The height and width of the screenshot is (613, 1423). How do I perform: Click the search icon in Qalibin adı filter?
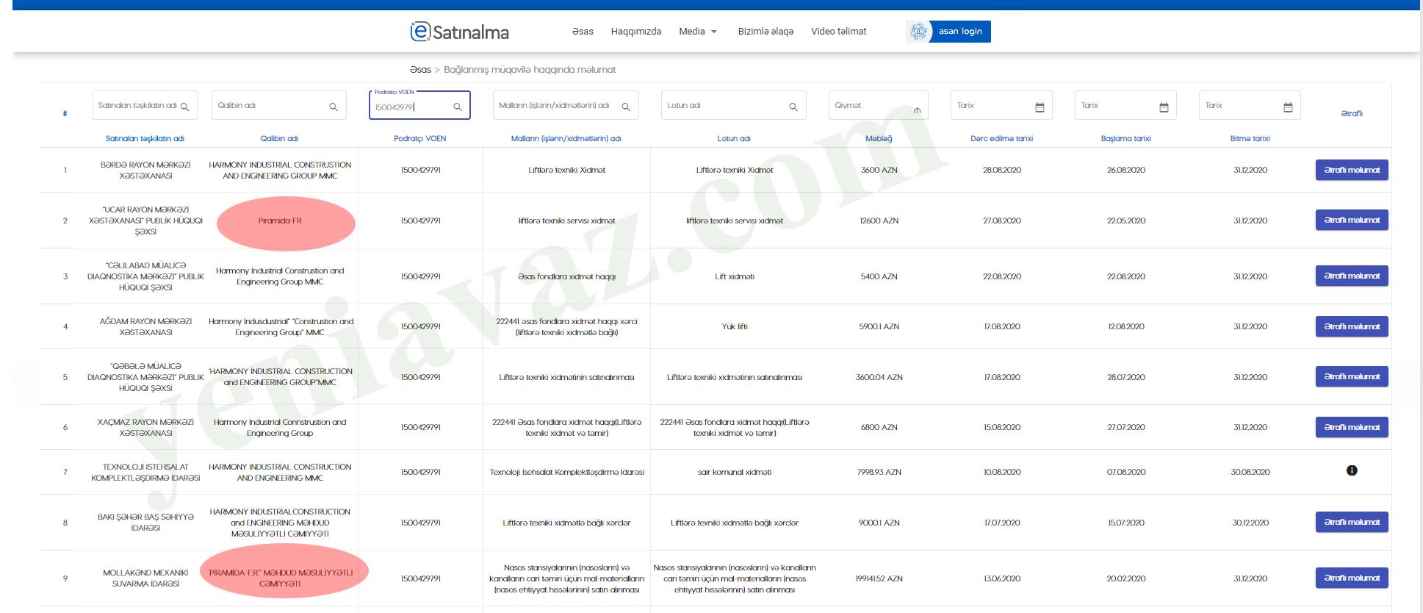(334, 107)
